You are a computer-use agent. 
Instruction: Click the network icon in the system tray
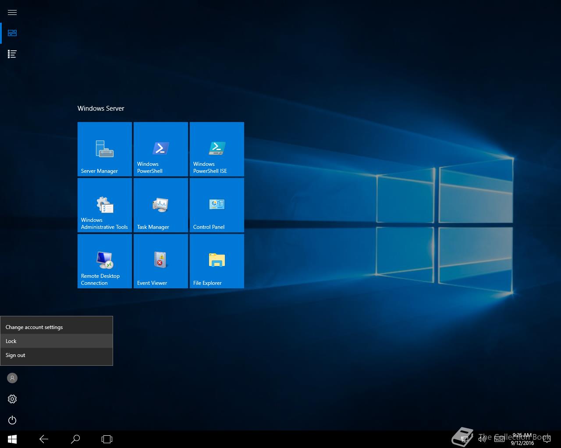465,439
